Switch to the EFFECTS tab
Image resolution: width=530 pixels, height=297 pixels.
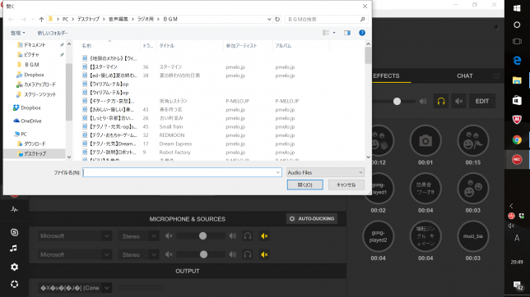click(386, 75)
